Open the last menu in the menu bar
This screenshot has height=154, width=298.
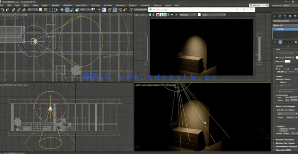(177, 6)
